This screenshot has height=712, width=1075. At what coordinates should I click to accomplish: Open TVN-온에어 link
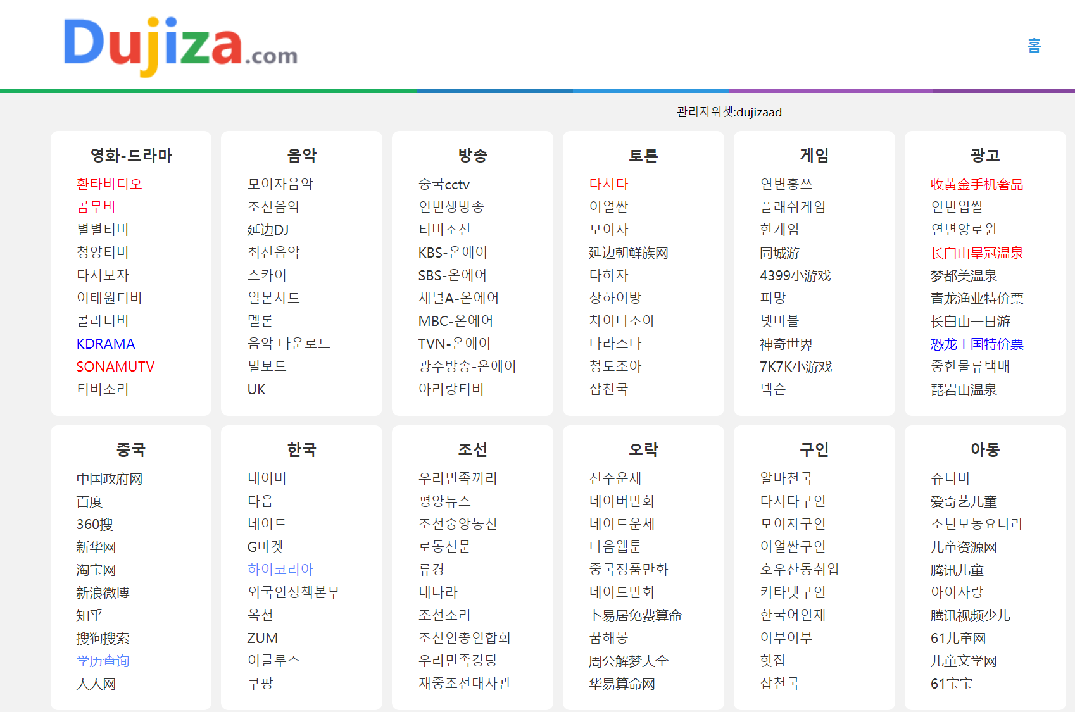(454, 344)
